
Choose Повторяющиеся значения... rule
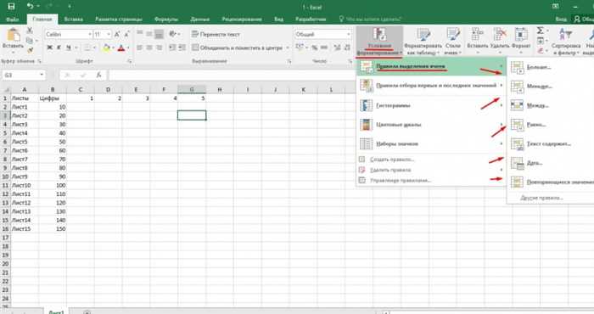point(551,182)
